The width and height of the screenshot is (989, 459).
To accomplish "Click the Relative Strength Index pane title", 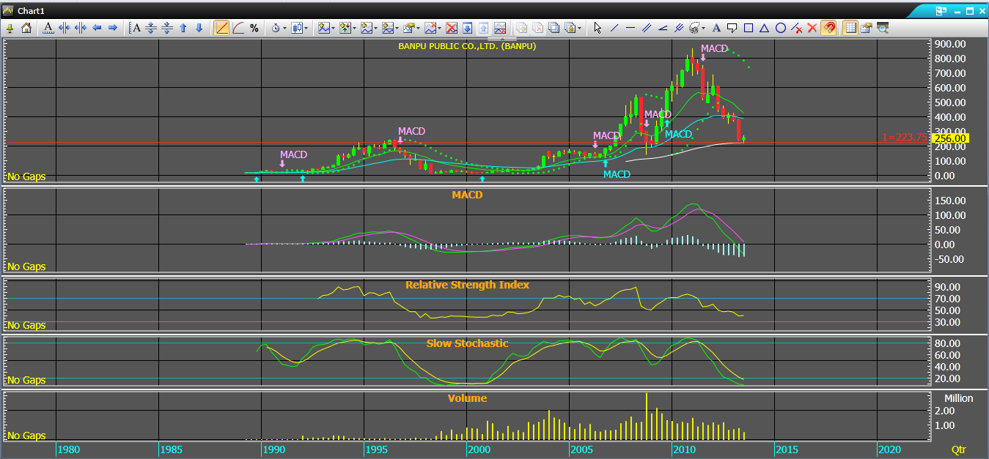I will click(x=467, y=284).
